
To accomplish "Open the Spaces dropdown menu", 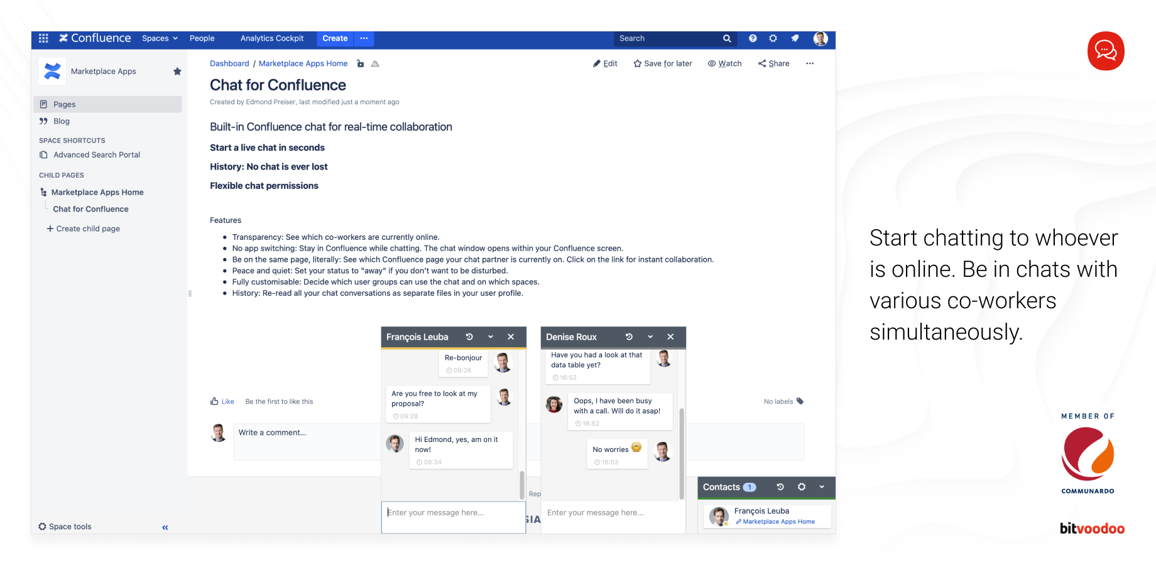I will click(x=160, y=38).
